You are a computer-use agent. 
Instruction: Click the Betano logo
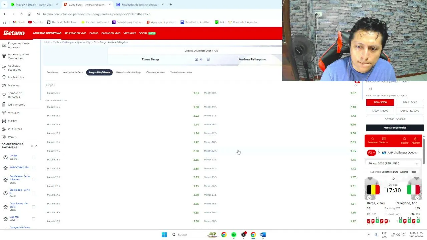[14, 33]
